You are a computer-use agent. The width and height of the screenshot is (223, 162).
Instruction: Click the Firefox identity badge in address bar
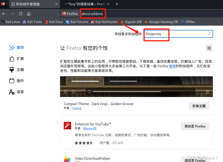70,14
